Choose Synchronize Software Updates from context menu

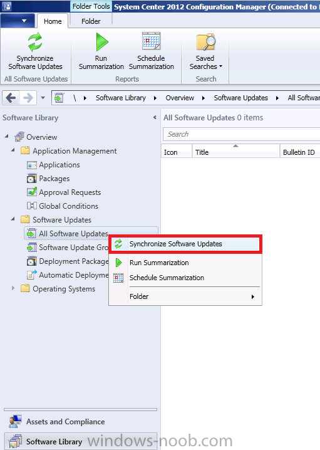tap(185, 244)
